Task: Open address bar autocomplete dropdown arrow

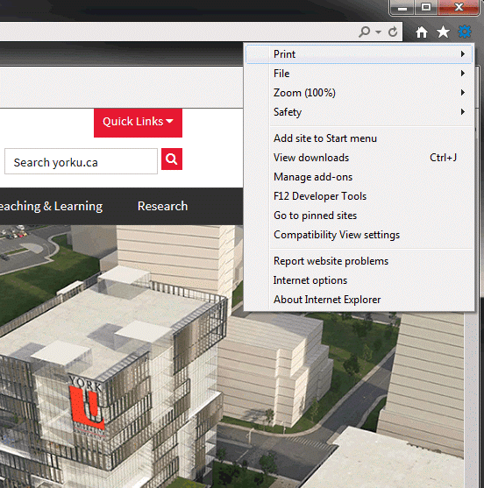Action: coord(378,32)
